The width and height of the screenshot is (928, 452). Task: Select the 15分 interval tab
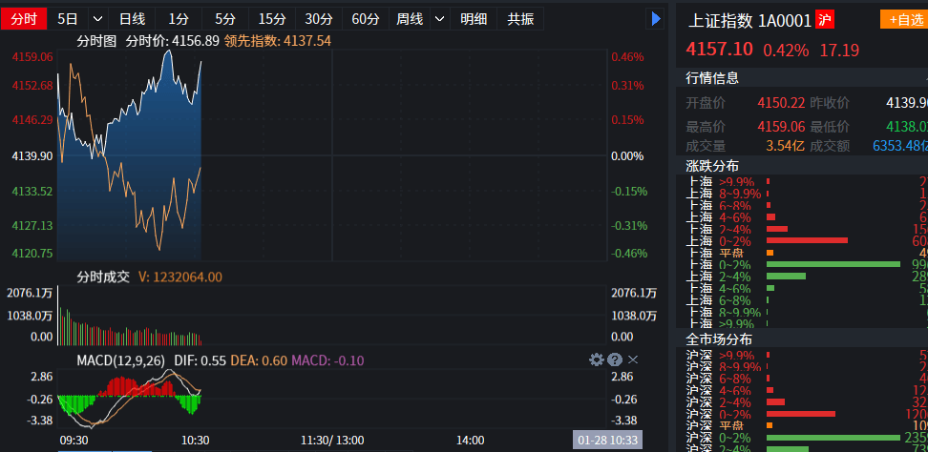[272, 18]
